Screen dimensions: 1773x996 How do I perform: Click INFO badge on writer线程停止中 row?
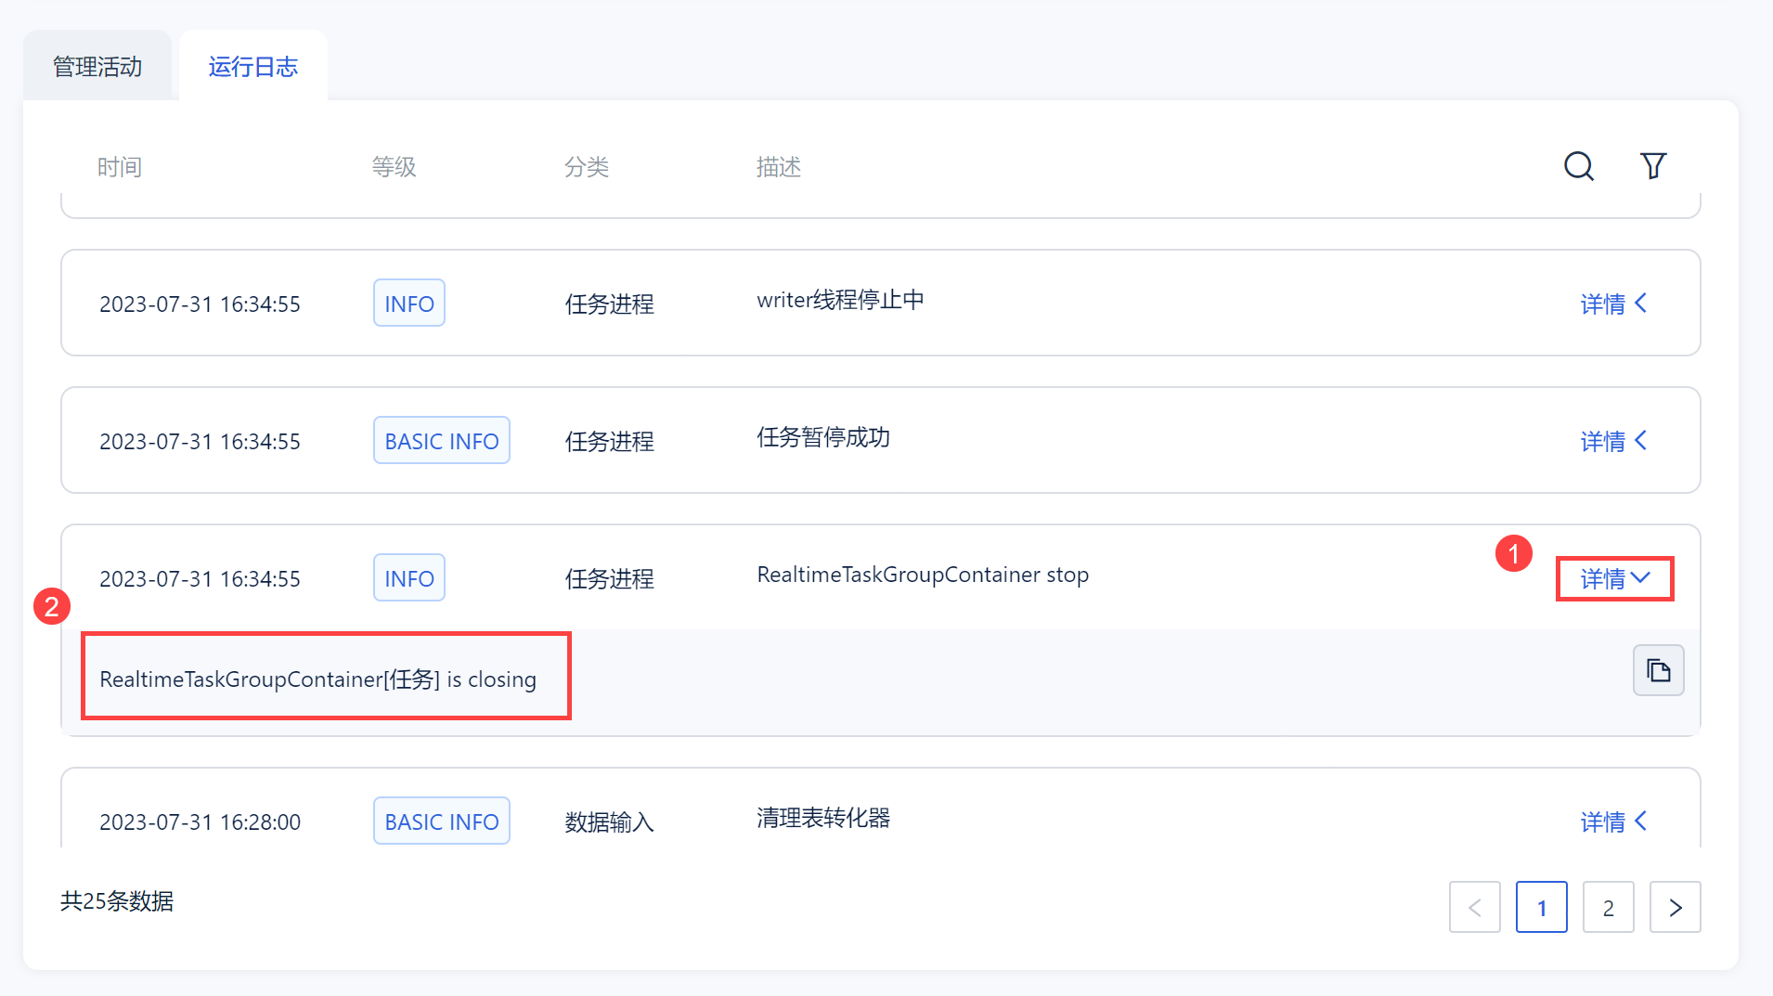pyautogui.click(x=408, y=304)
